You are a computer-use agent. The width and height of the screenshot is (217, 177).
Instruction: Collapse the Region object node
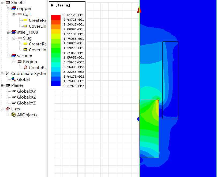[14, 62]
